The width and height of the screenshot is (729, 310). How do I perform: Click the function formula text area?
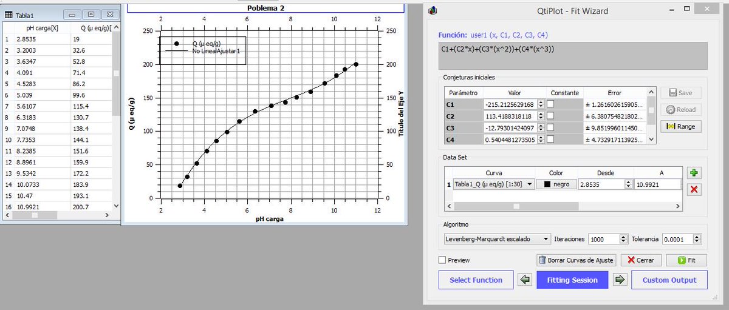pyautogui.click(x=572, y=55)
